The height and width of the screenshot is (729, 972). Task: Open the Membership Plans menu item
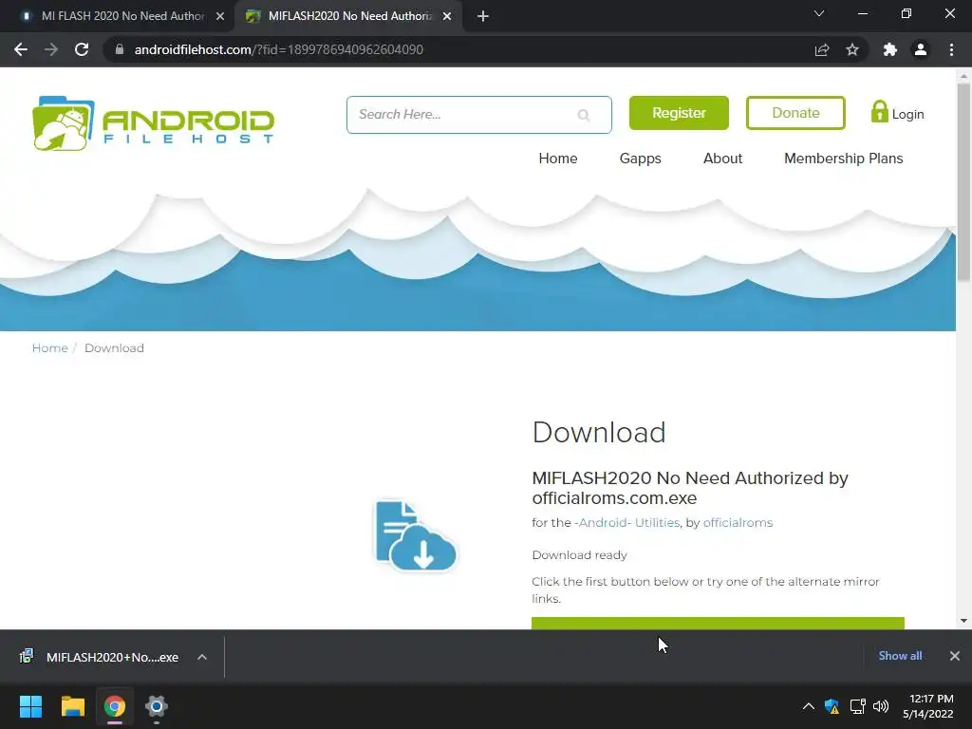[843, 159]
